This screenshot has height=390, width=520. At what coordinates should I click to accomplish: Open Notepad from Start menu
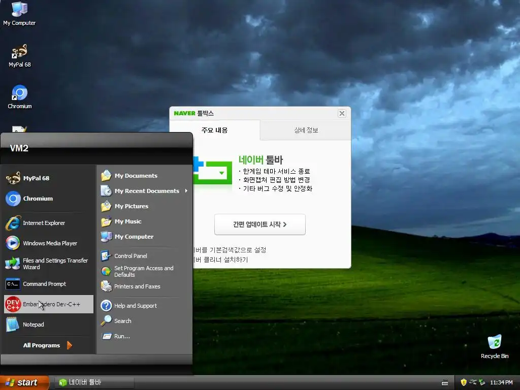pyautogui.click(x=49, y=324)
